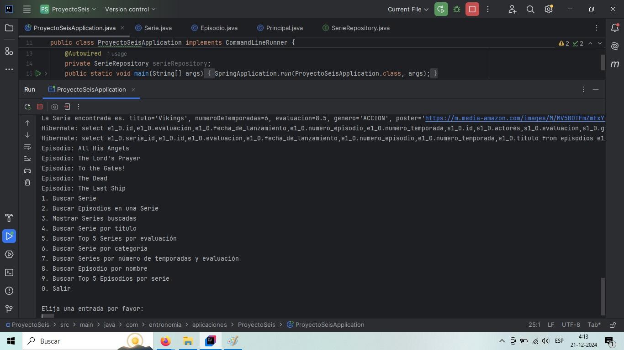Open Firefox from the taskbar
This screenshot has width=624, height=350.
coord(165,341)
